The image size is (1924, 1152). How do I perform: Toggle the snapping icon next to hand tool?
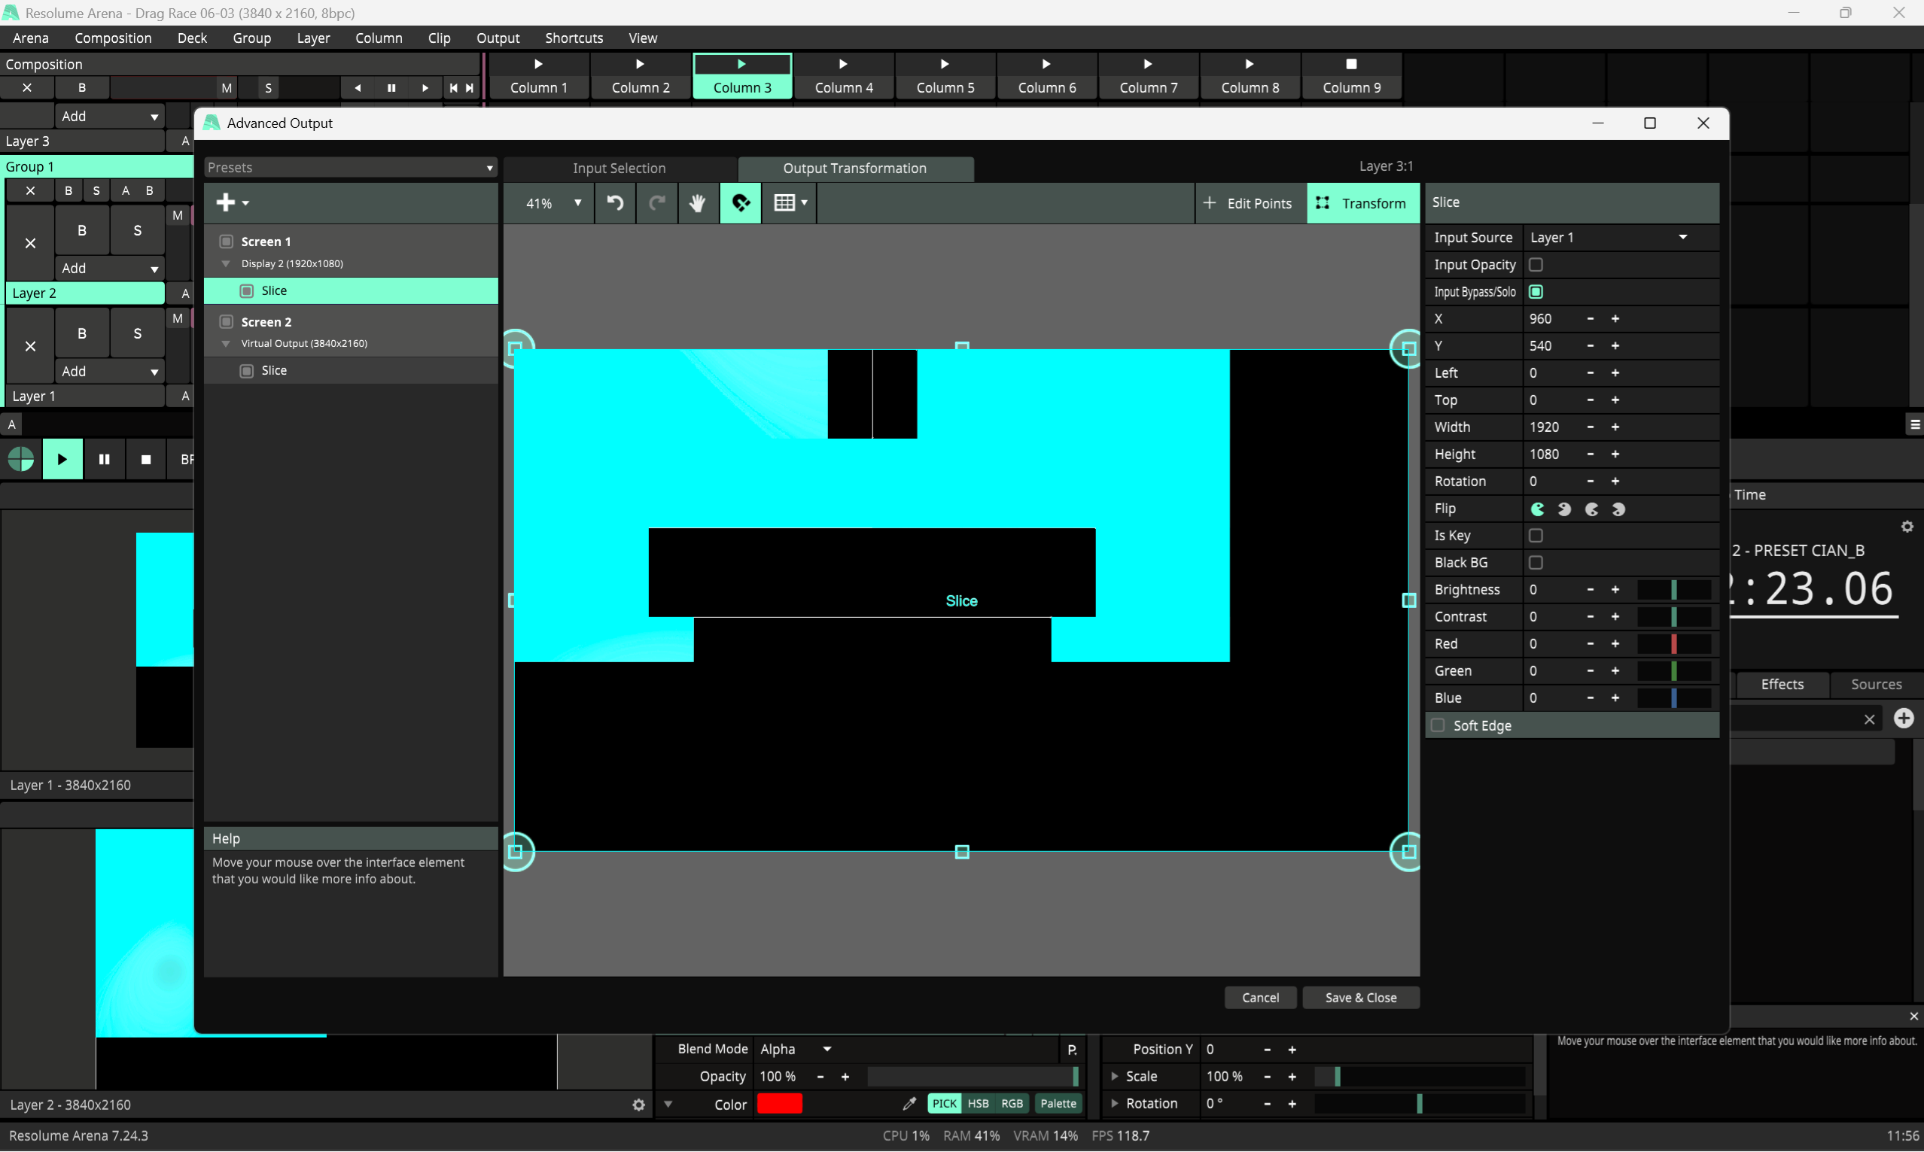pos(740,203)
